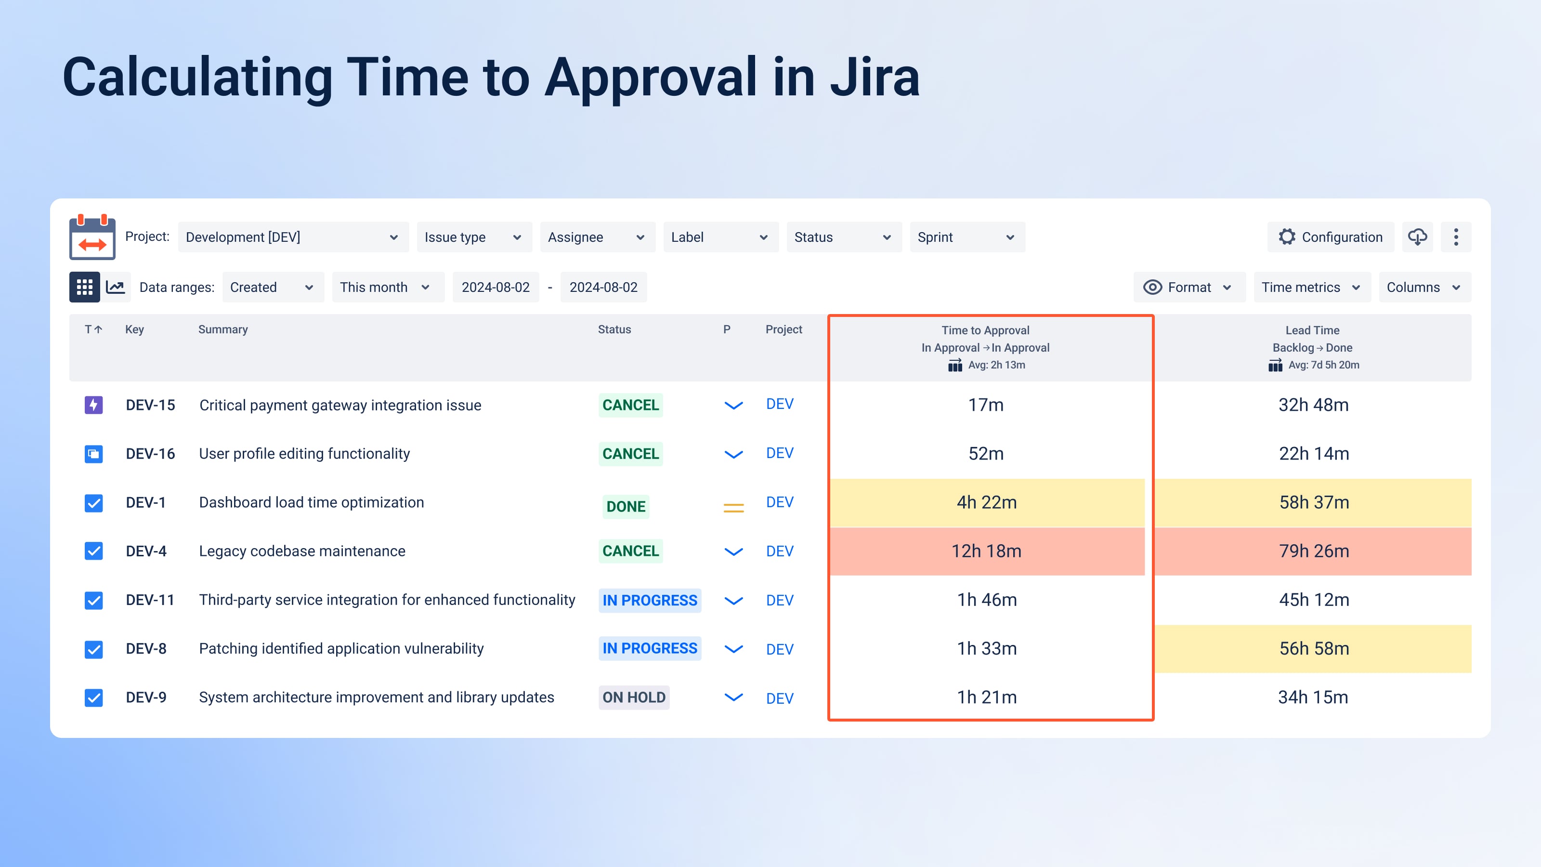1541x867 pixels.
Task: Click the DONE status badge for DEV-1
Action: pos(626,507)
